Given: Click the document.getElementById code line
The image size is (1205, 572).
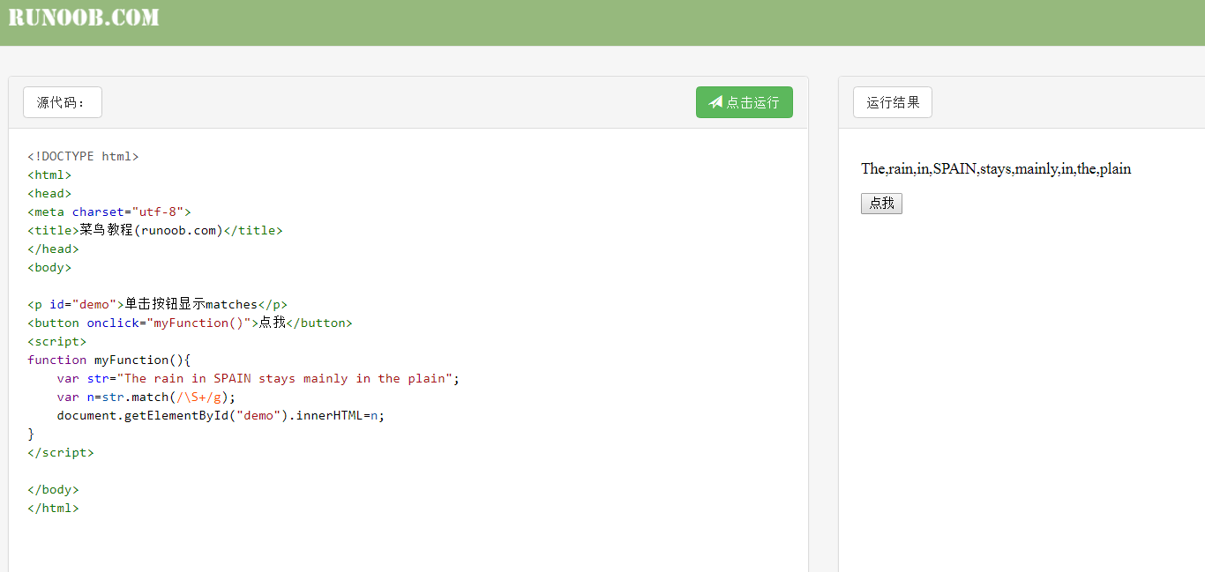Looking at the screenshot, I should (221, 415).
